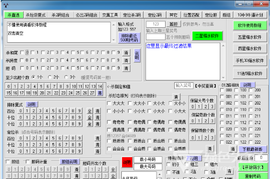Click sum value 27 button
This screenshot has height=179, width=270.
pos(92,93)
